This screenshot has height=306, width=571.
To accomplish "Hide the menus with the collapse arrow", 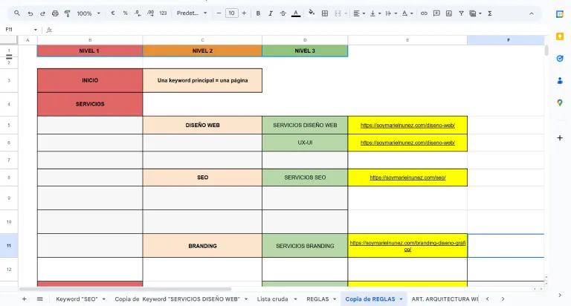I will 532,13.
